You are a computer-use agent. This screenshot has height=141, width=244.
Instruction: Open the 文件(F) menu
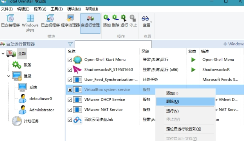(x=7, y=9)
